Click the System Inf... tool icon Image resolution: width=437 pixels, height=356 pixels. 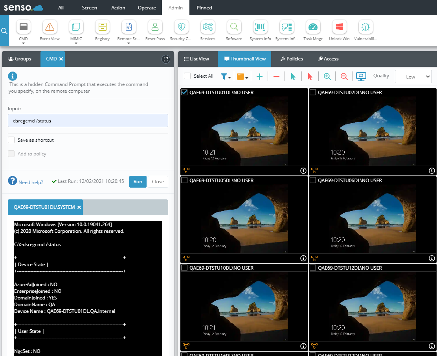[x=286, y=27]
